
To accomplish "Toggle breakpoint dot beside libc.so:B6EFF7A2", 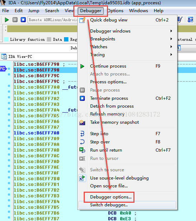I will point(9,97).
